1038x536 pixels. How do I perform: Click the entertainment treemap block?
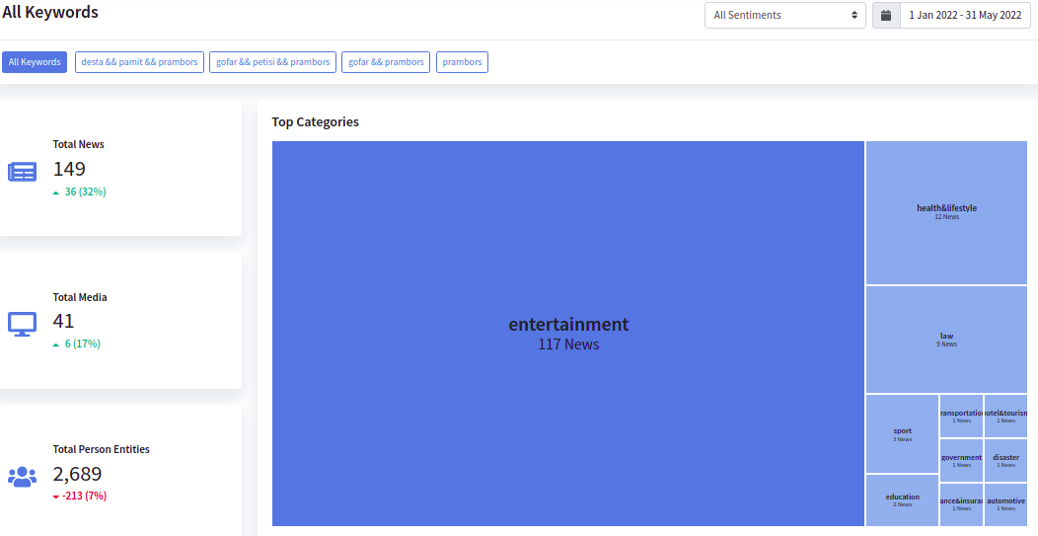pyautogui.click(x=568, y=334)
